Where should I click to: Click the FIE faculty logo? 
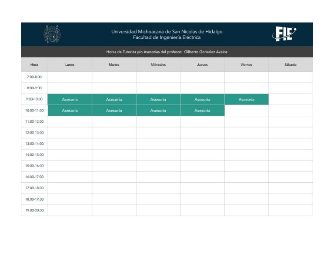click(284, 34)
